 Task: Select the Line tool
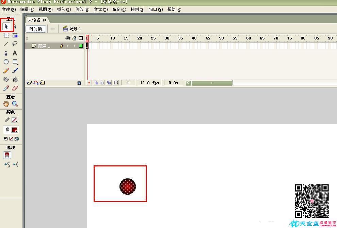point(6,44)
